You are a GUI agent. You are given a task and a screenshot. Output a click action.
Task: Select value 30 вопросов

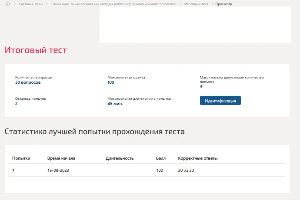point(28,82)
